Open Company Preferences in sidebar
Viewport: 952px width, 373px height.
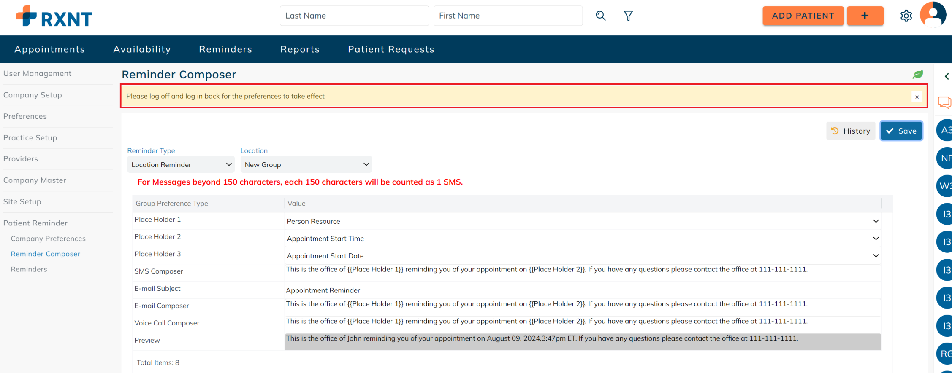[48, 239]
